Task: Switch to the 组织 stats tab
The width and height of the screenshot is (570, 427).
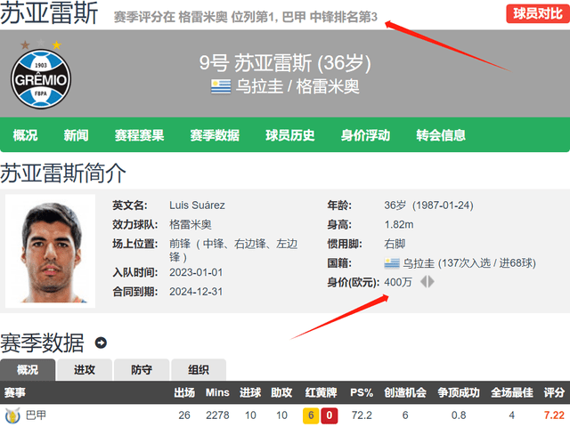Action: (199, 370)
